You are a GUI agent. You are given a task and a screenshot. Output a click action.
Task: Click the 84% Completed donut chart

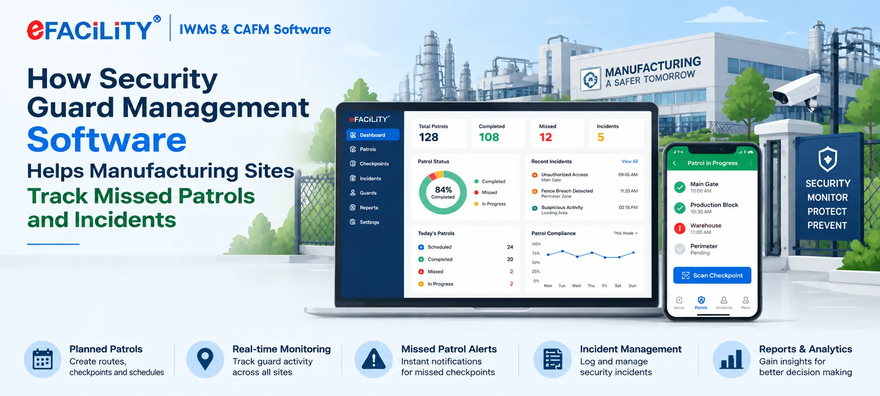point(443,193)
